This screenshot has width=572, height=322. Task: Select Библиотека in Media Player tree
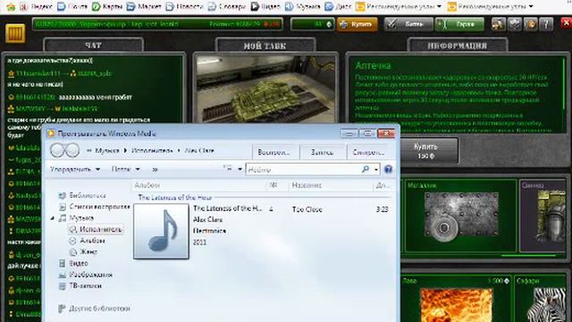click(x=82, y=195)
